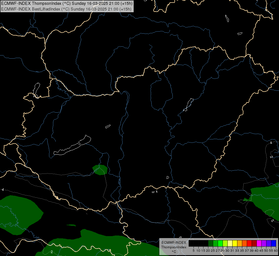Image resolution: width=279 pixels, height=256 pixels.
Task: Select the yellow 31-33 legend swatch
Action: click(235, 243)
